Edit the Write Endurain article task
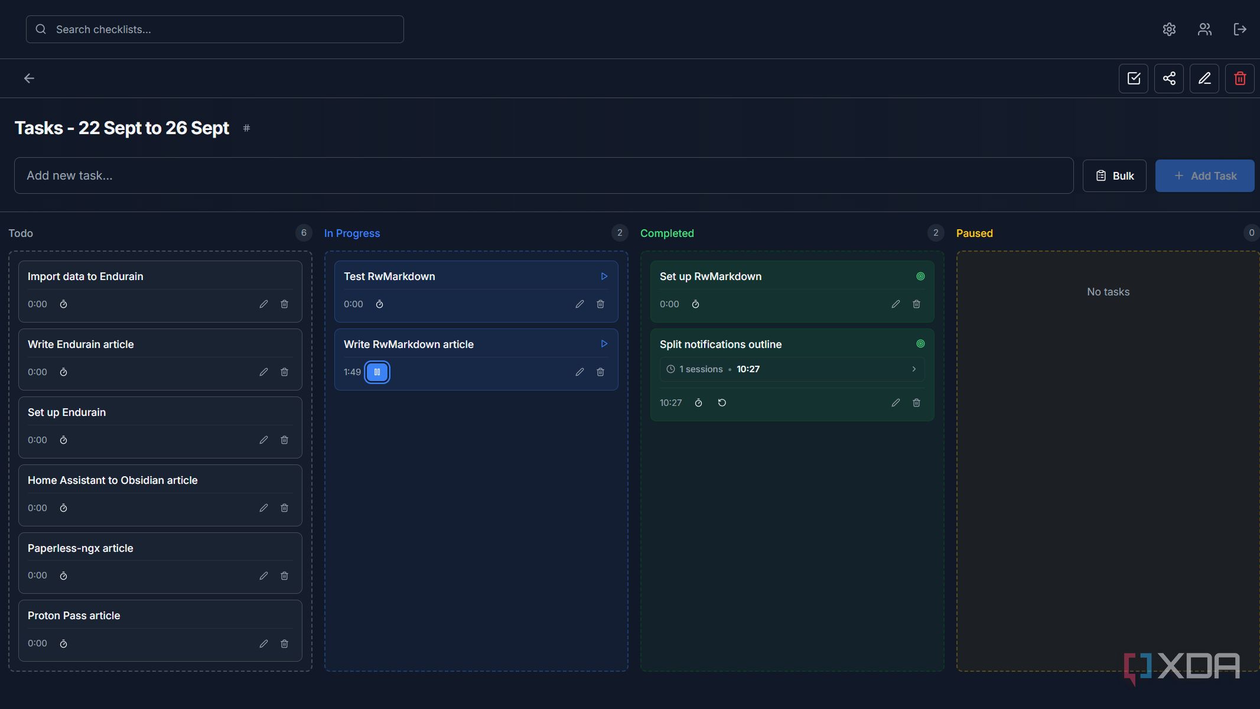The width and height of the screenshot is (1260, 709). tap(263, 372)
